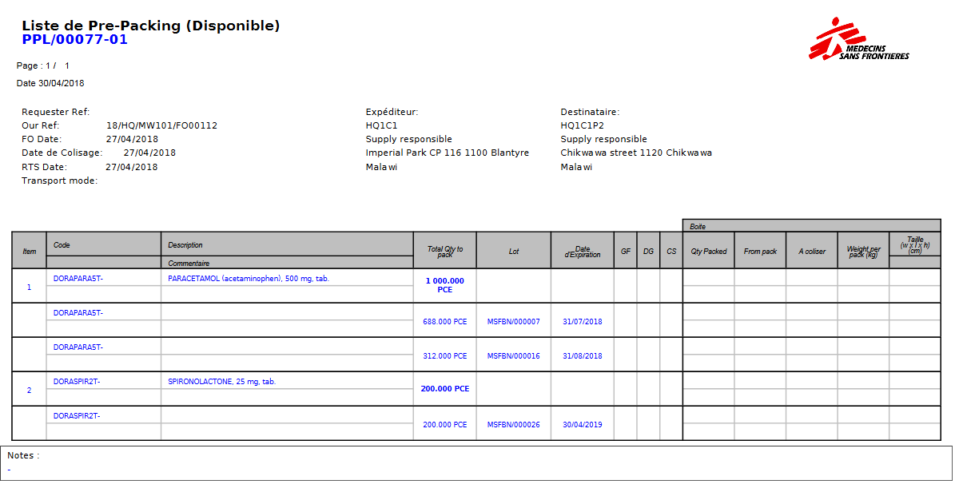Viewport: 959px width, 496px height.
Task: Select lot MSFBN/000016
Action: [x=513, y=356]
